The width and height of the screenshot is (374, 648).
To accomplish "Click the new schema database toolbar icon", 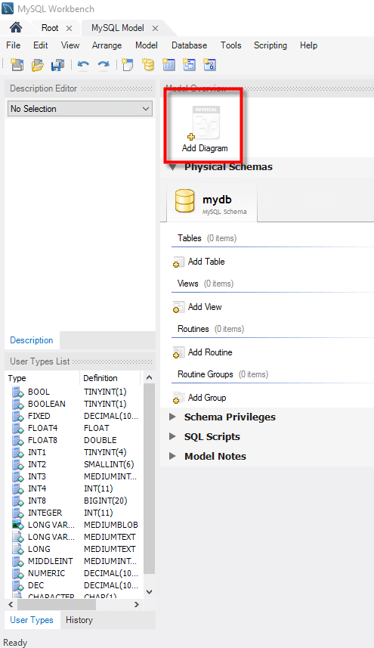I will pos(148,64).
